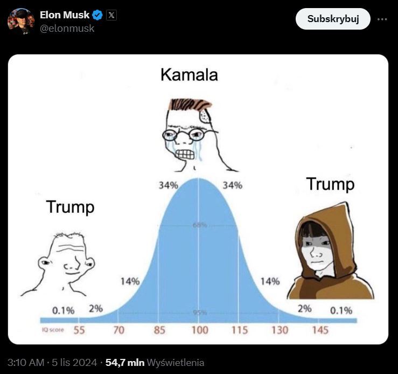
Task: Open the three-dot more options menu
Action: (x=382, y=19)
